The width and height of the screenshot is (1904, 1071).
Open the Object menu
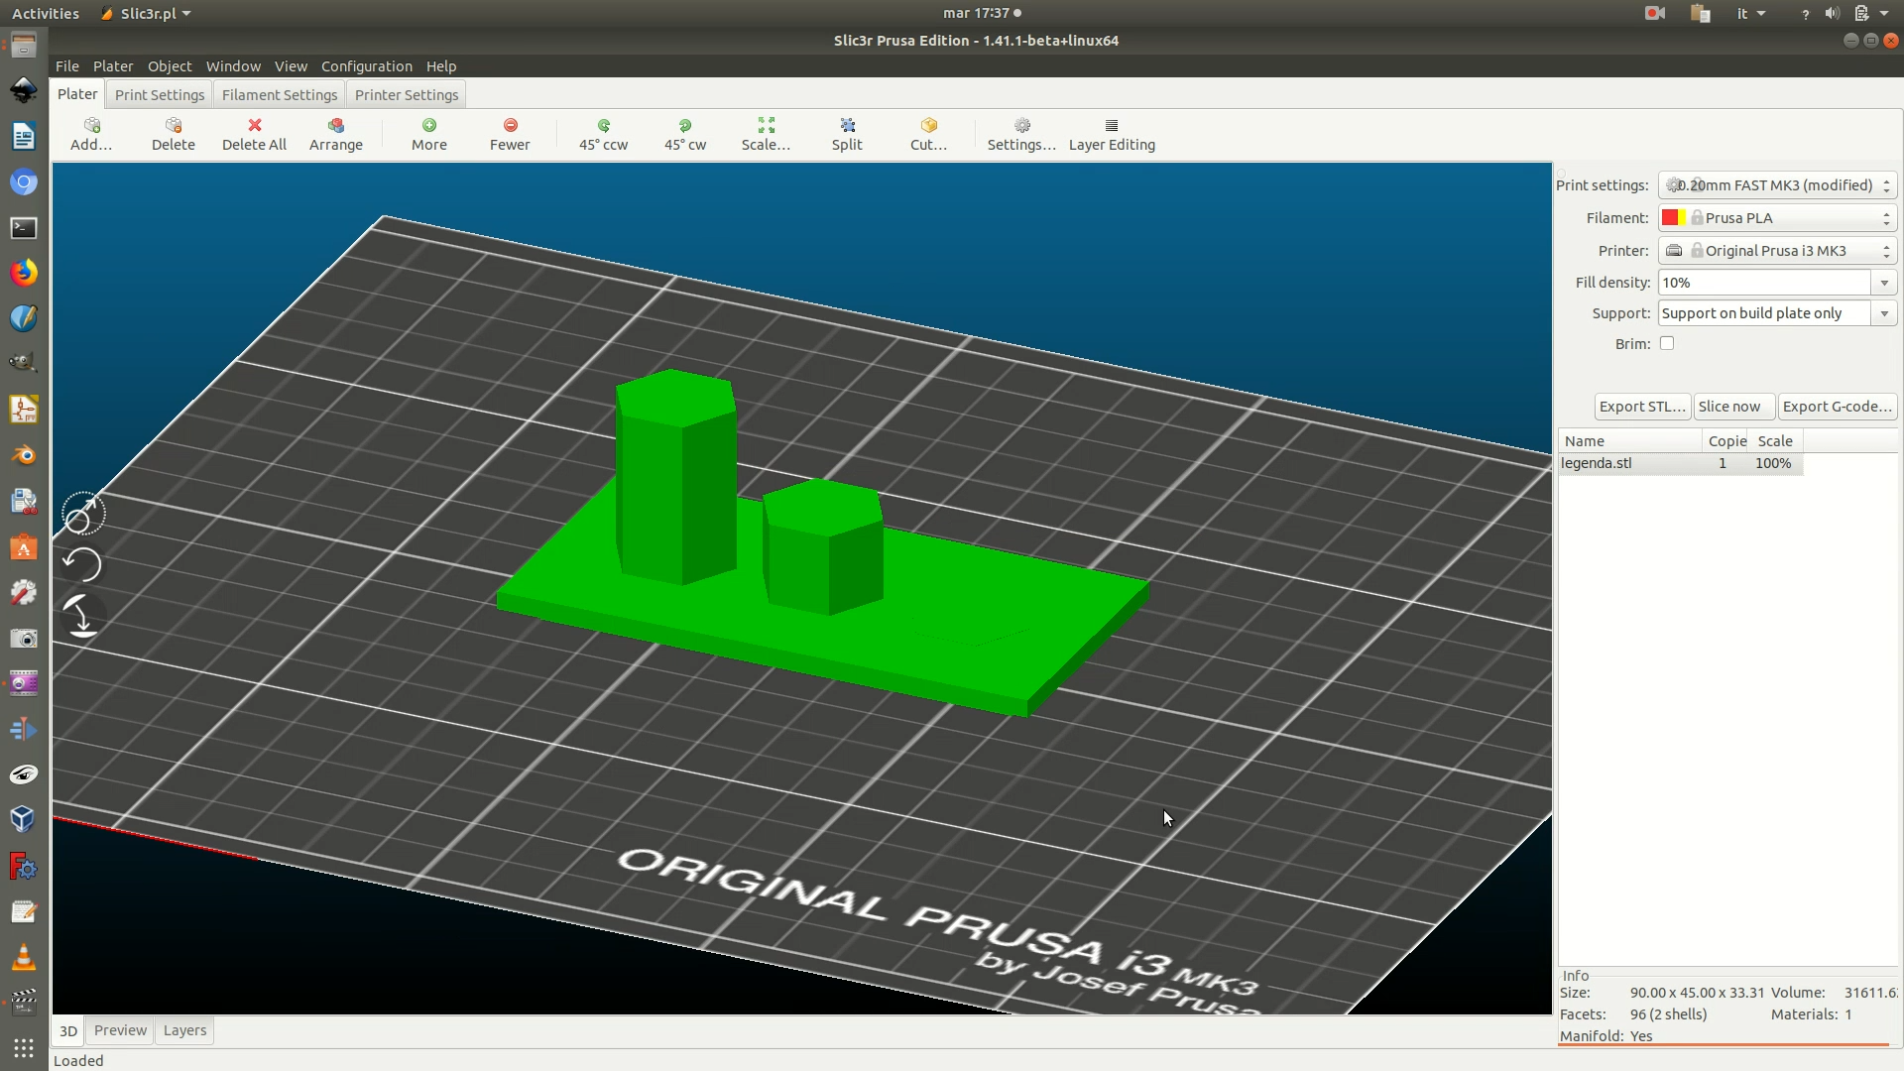170,66
